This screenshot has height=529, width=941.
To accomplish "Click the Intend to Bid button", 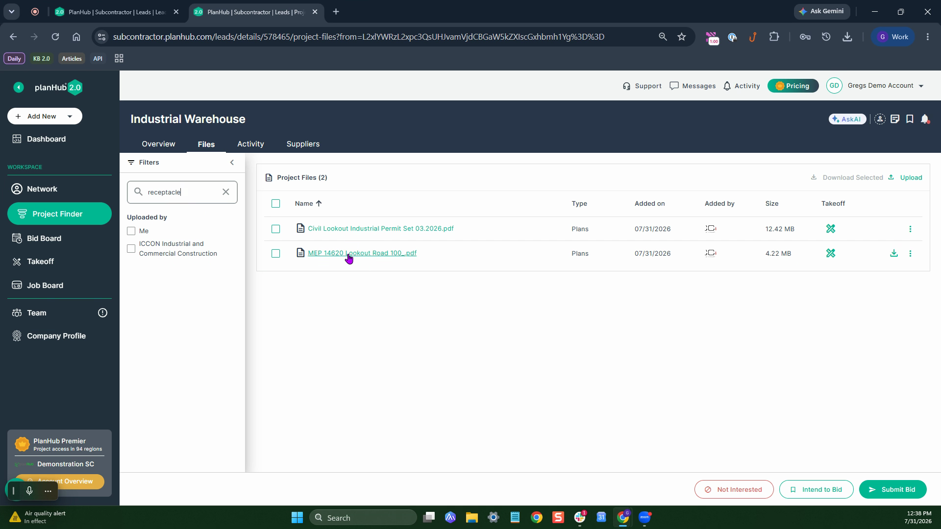I will pos(816,489).
